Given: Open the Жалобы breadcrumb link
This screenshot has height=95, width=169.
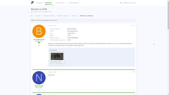Looking at the screenshot, I should [x=74, y=16].
